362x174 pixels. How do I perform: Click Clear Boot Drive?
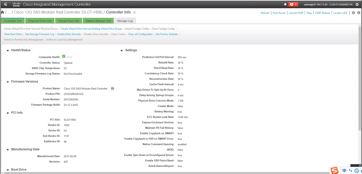point(13,34)
